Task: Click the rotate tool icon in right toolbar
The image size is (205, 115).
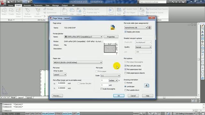Action: 202,45
